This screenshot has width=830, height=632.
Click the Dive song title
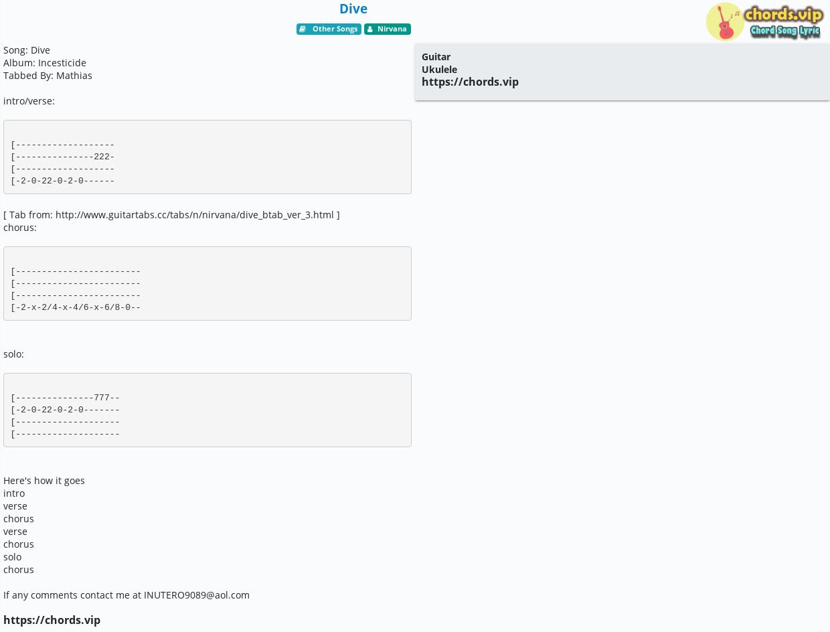(353, 9)
